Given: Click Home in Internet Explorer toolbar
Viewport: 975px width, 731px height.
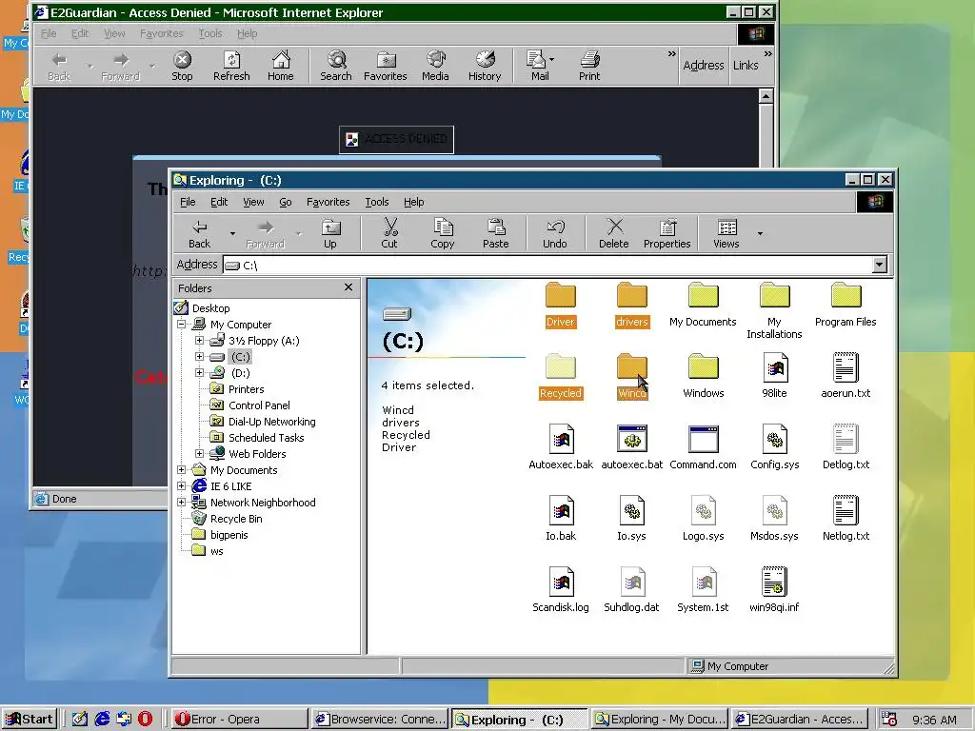Looking at the screenshot, I should [281, 66].
